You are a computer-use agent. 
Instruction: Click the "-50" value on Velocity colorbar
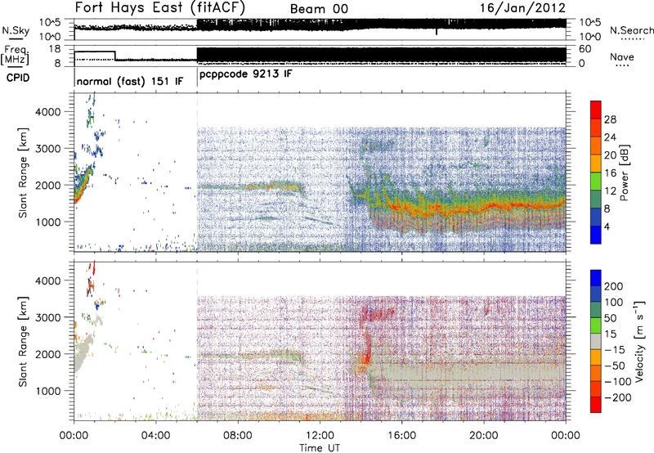[x=615, y=366]
